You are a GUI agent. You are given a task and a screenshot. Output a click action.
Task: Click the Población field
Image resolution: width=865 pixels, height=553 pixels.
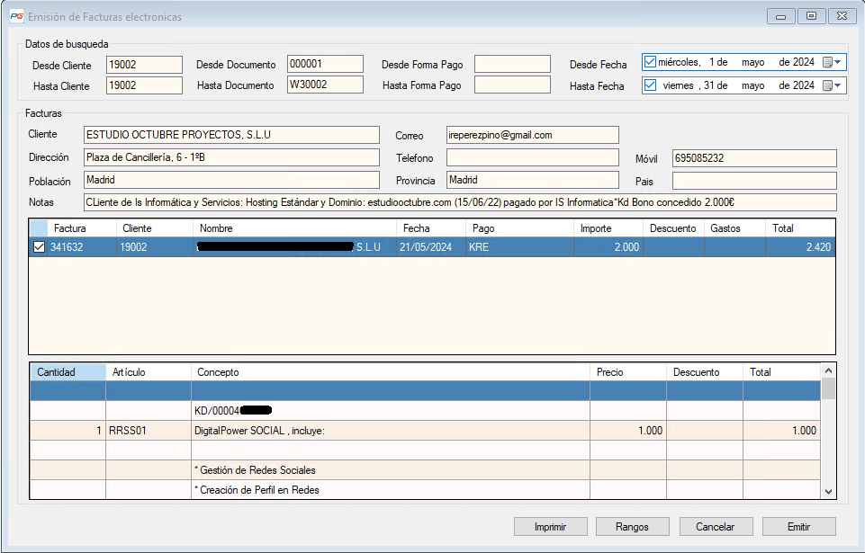tap(231, 181)
